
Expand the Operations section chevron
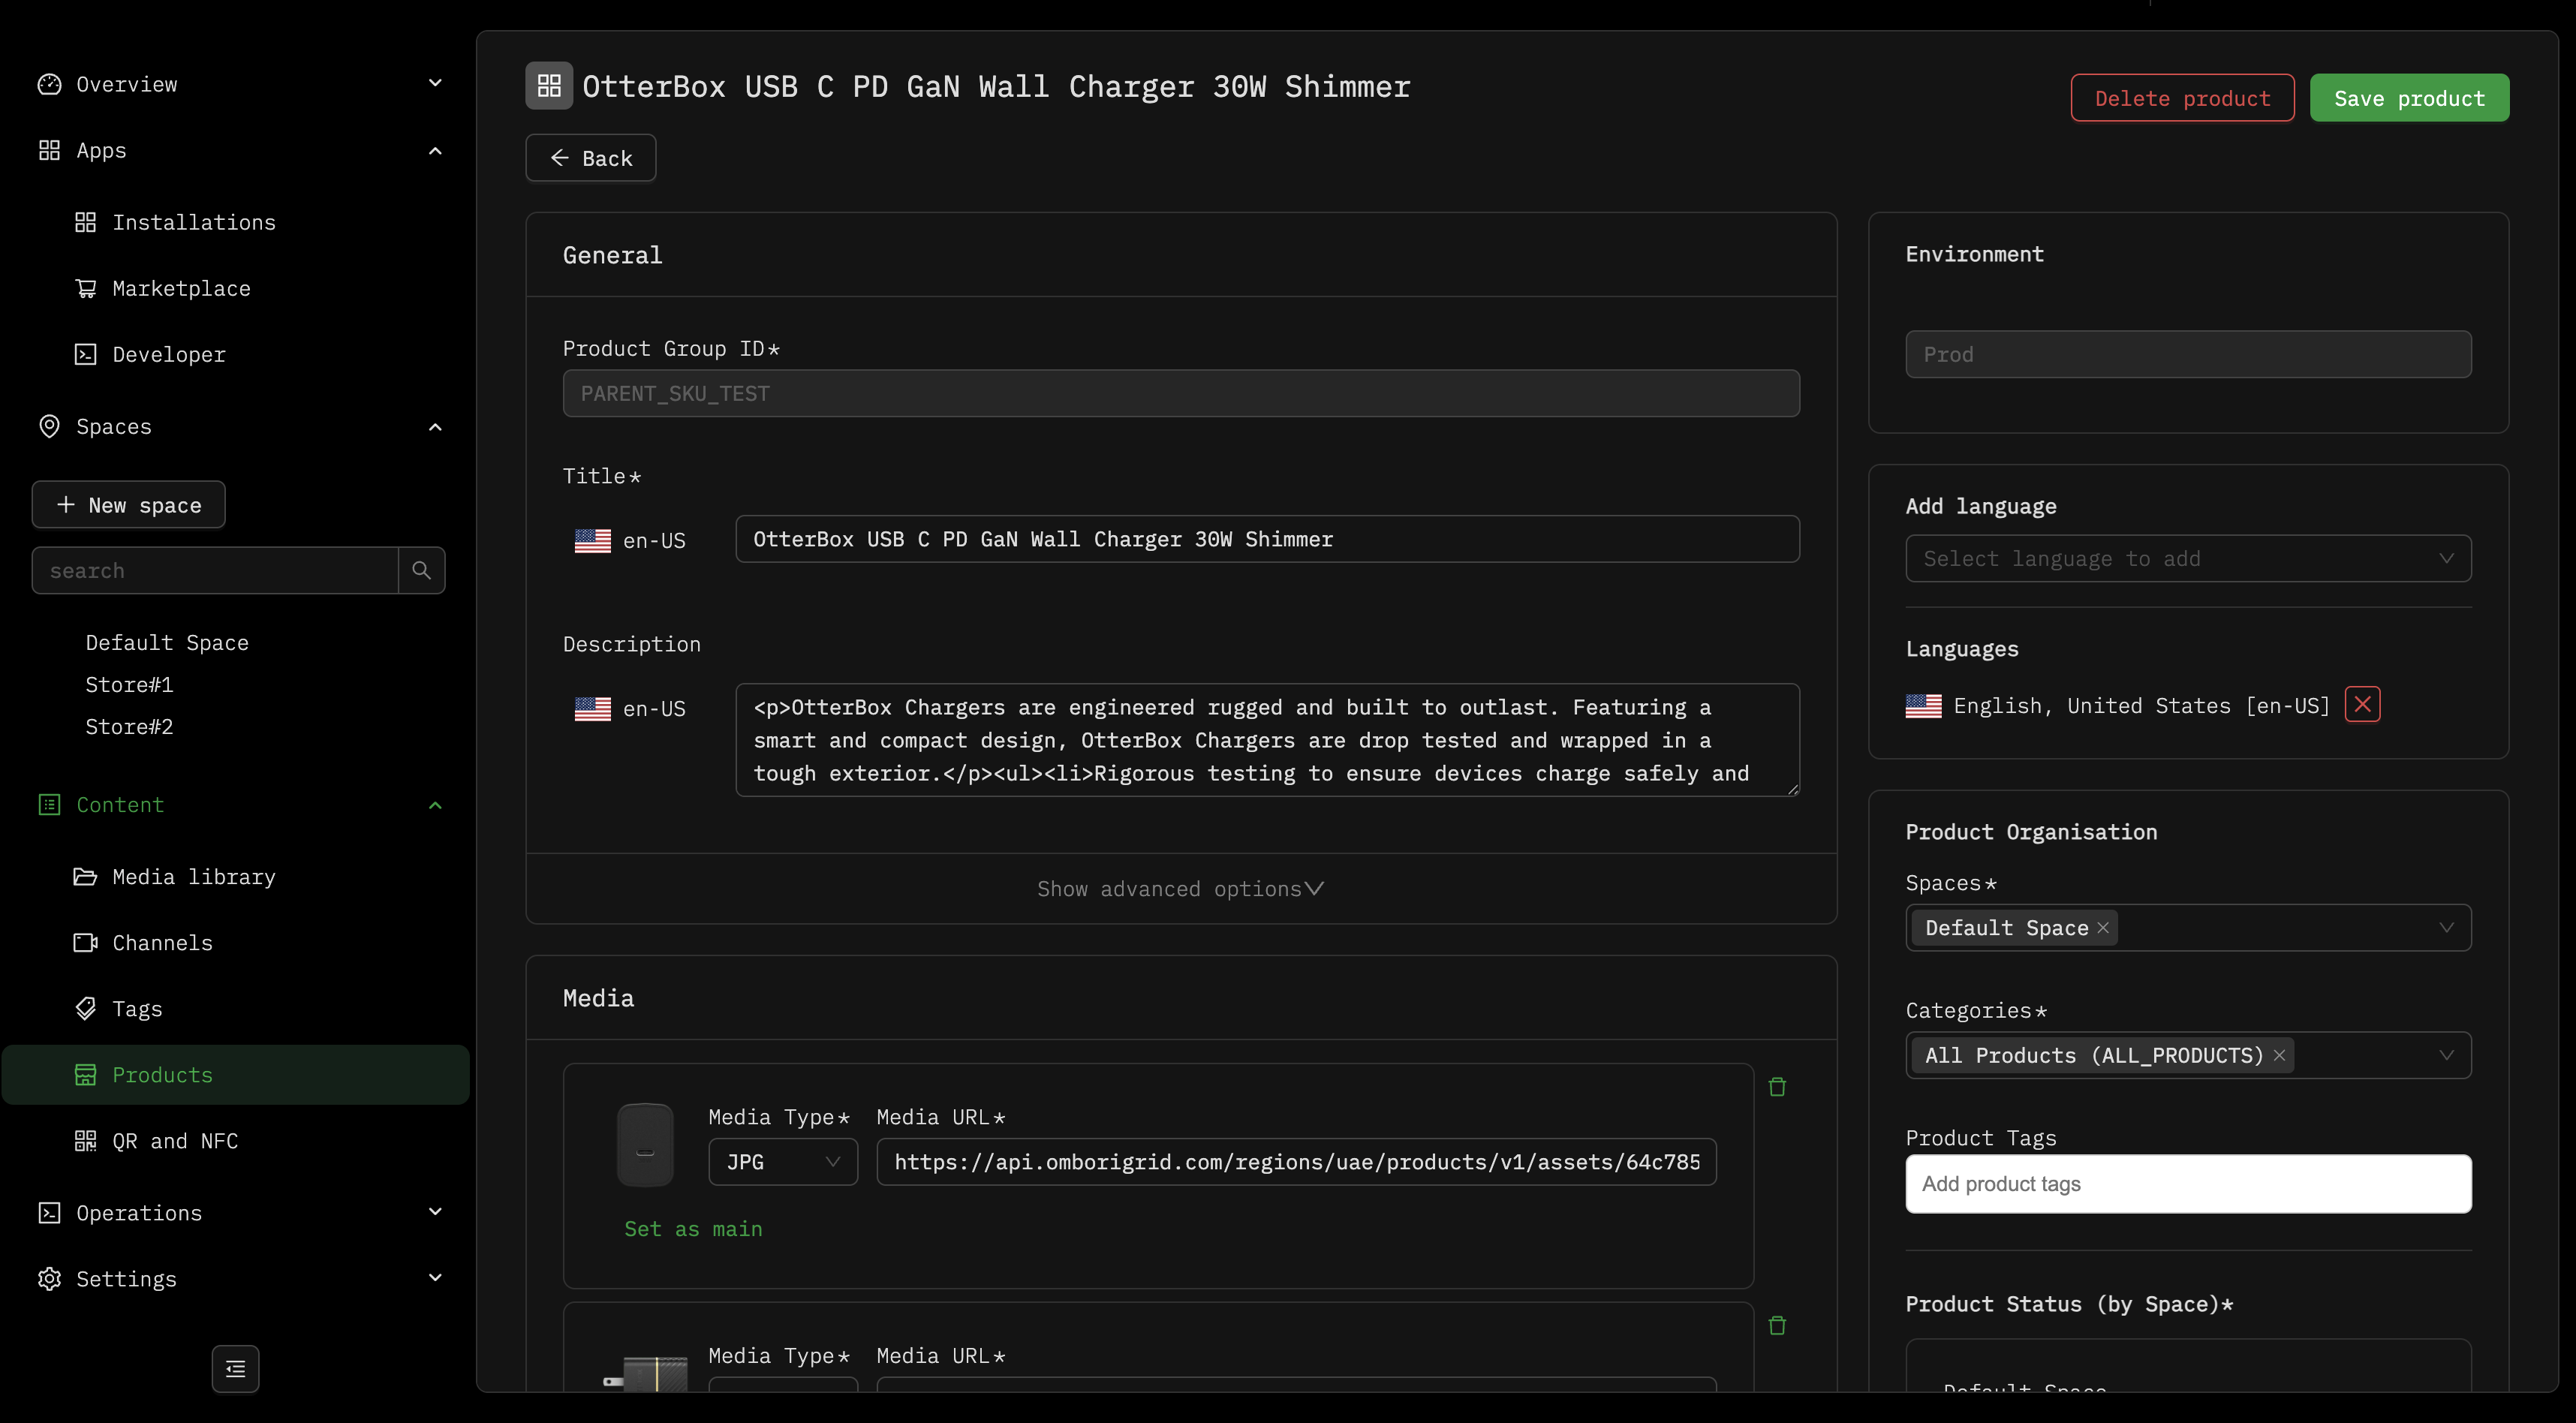(435, 1211)
